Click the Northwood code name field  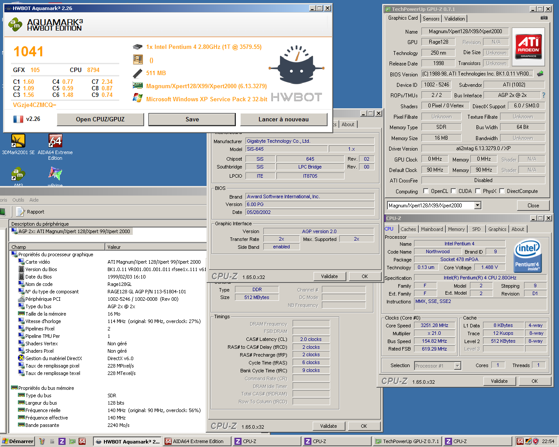pyautogui.click(x=438, y=251)
